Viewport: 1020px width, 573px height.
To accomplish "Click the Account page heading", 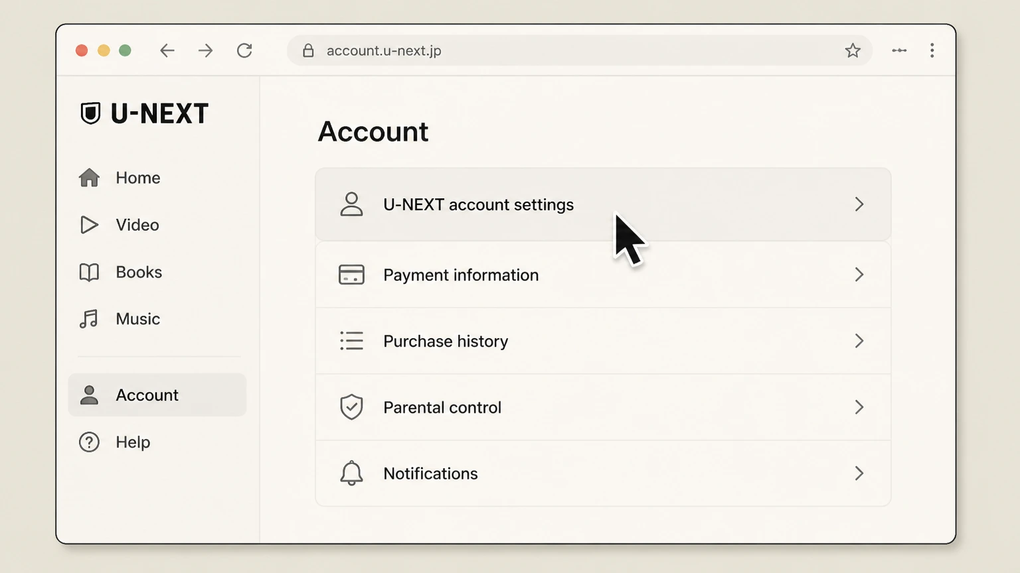I will 373,131.
